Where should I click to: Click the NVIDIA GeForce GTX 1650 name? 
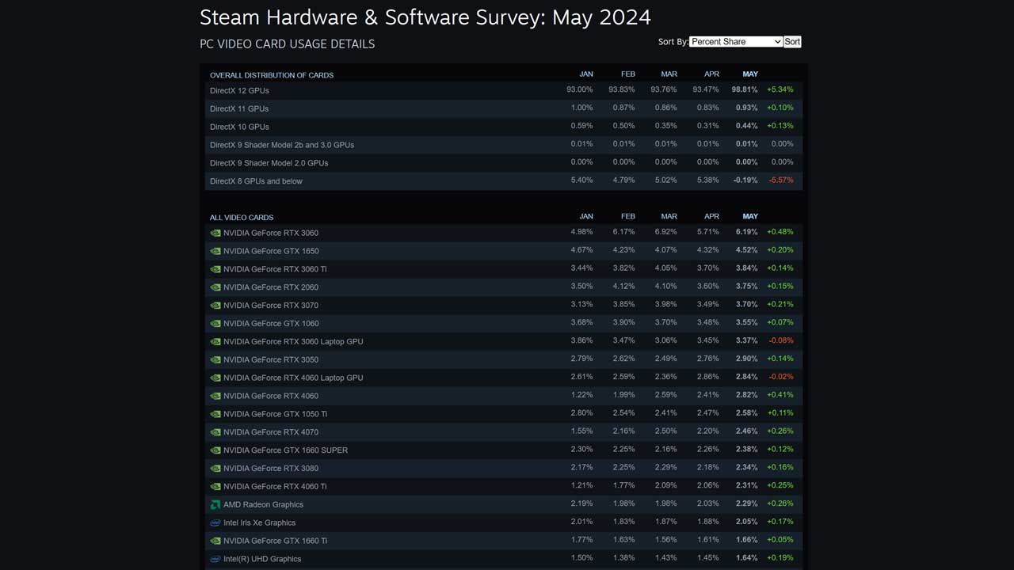(271, 251)
